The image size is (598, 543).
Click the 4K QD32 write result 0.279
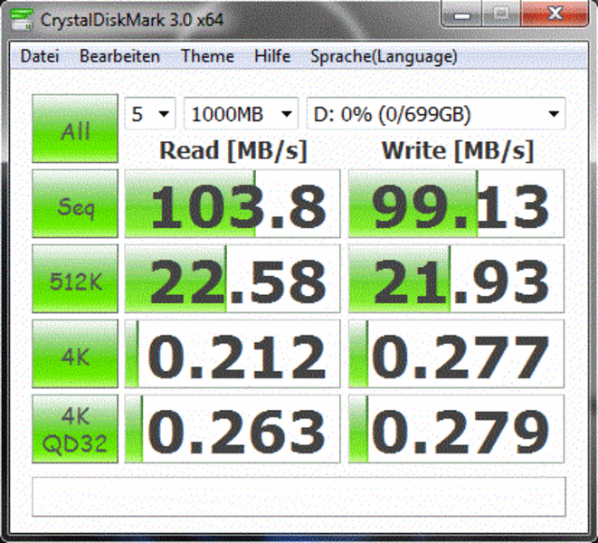457,429
